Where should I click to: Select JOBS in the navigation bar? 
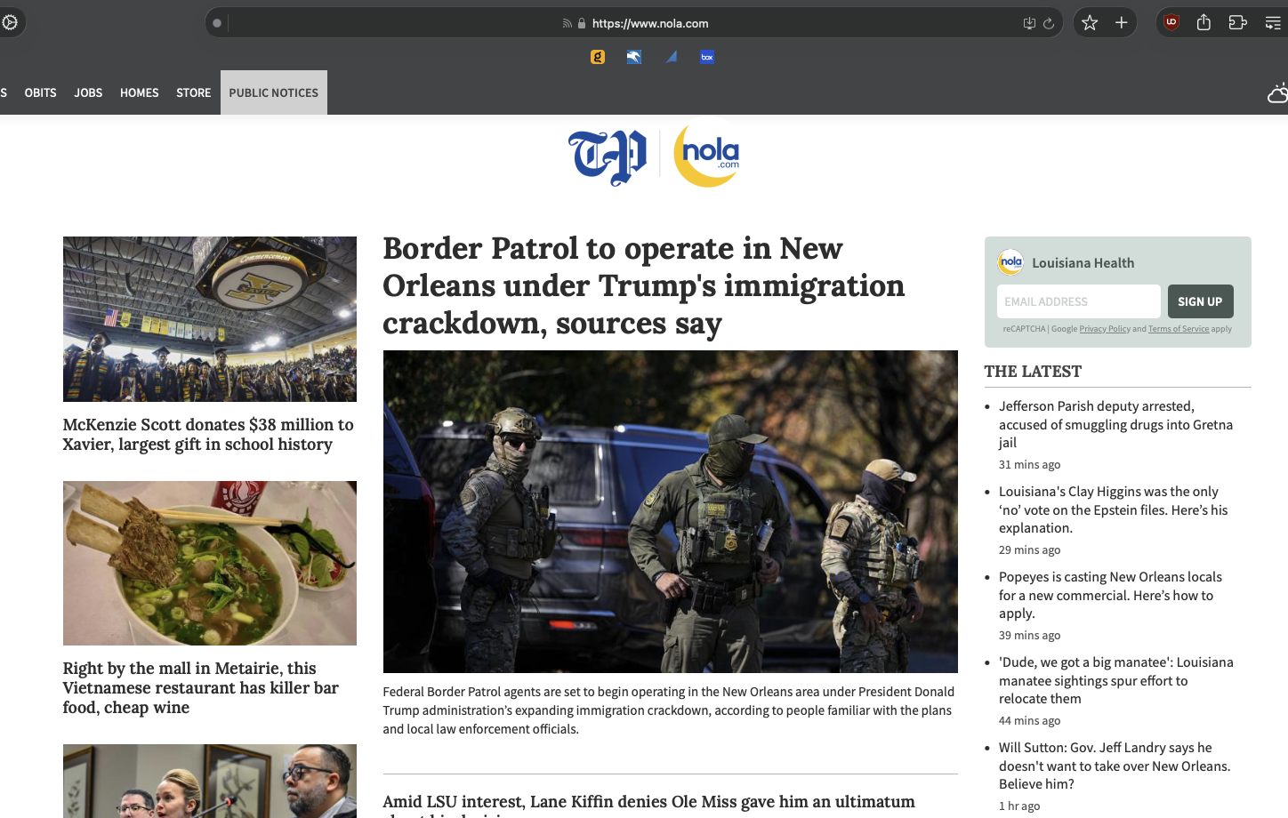(x=88, y=92)
